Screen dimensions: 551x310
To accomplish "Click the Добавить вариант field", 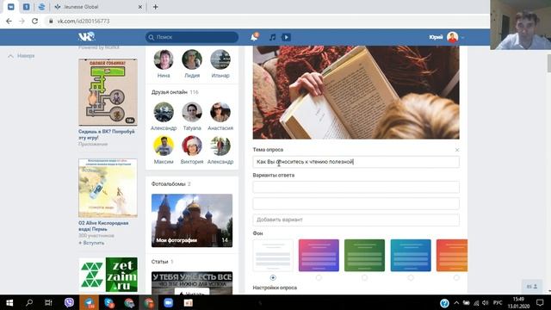I will pyautogui.click(x=356, y=220).
